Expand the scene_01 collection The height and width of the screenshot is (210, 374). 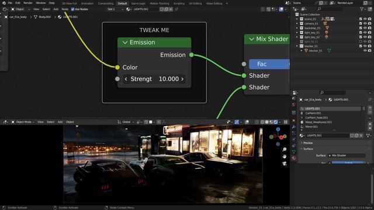297,19
